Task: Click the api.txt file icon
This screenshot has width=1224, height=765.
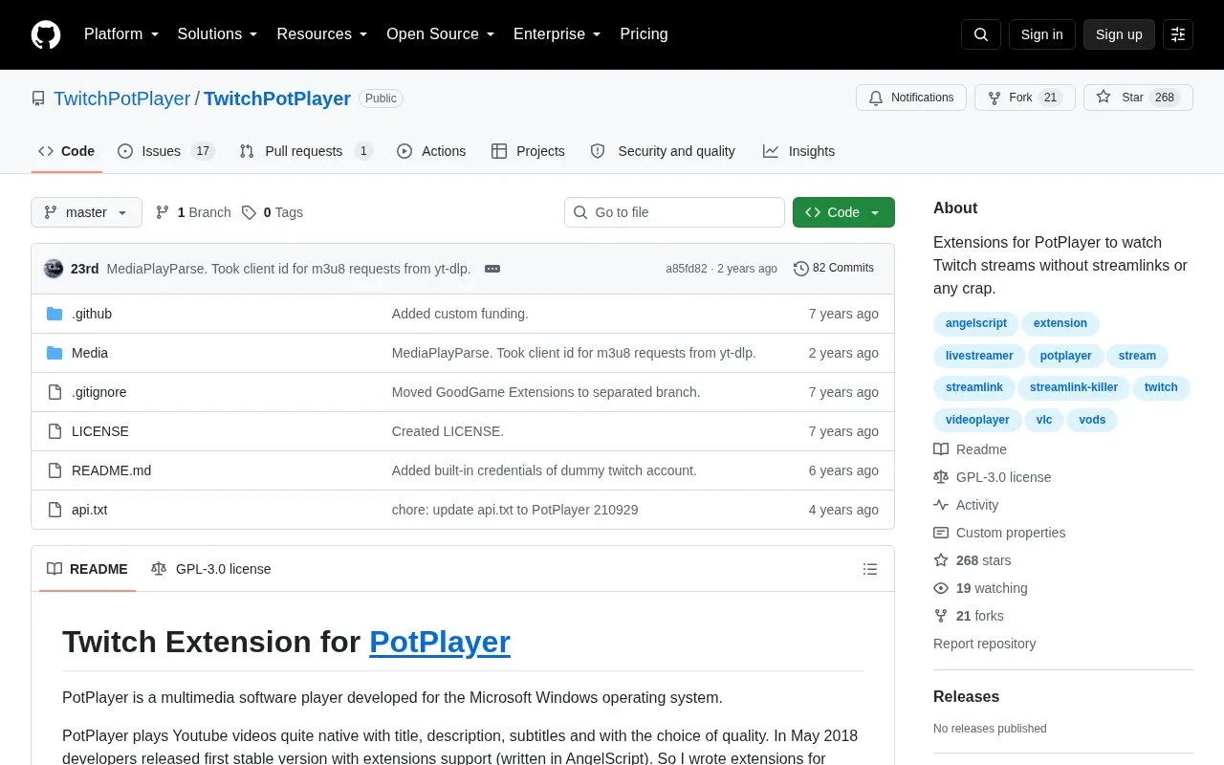Action: coord(55,510)
